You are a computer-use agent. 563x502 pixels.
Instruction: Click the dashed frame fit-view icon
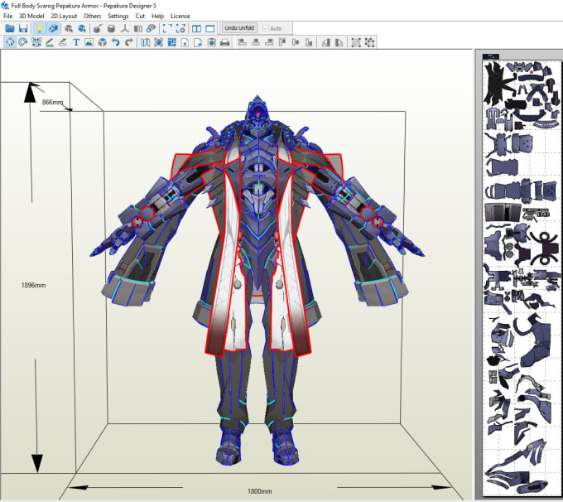tap(167, 28)
